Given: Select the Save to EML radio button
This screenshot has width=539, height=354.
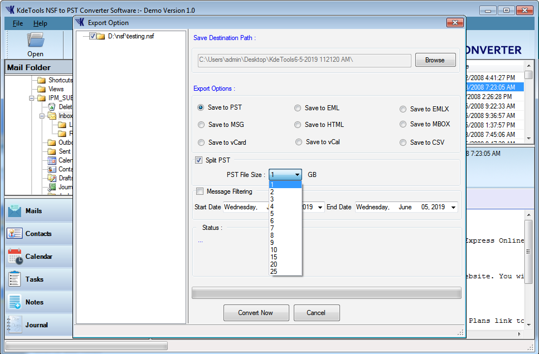Looking at the screenshot, I should click(298, 108).
